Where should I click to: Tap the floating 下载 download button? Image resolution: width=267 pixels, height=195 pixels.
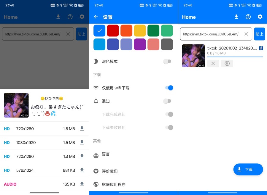[248, 169]
